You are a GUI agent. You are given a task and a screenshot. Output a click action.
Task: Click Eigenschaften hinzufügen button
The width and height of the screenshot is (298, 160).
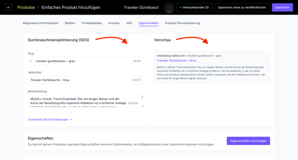point(248,141)
